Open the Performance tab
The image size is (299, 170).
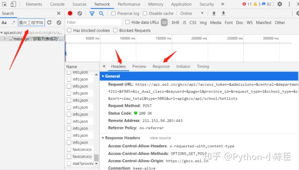pyautogui.click(x=129, y=4)
